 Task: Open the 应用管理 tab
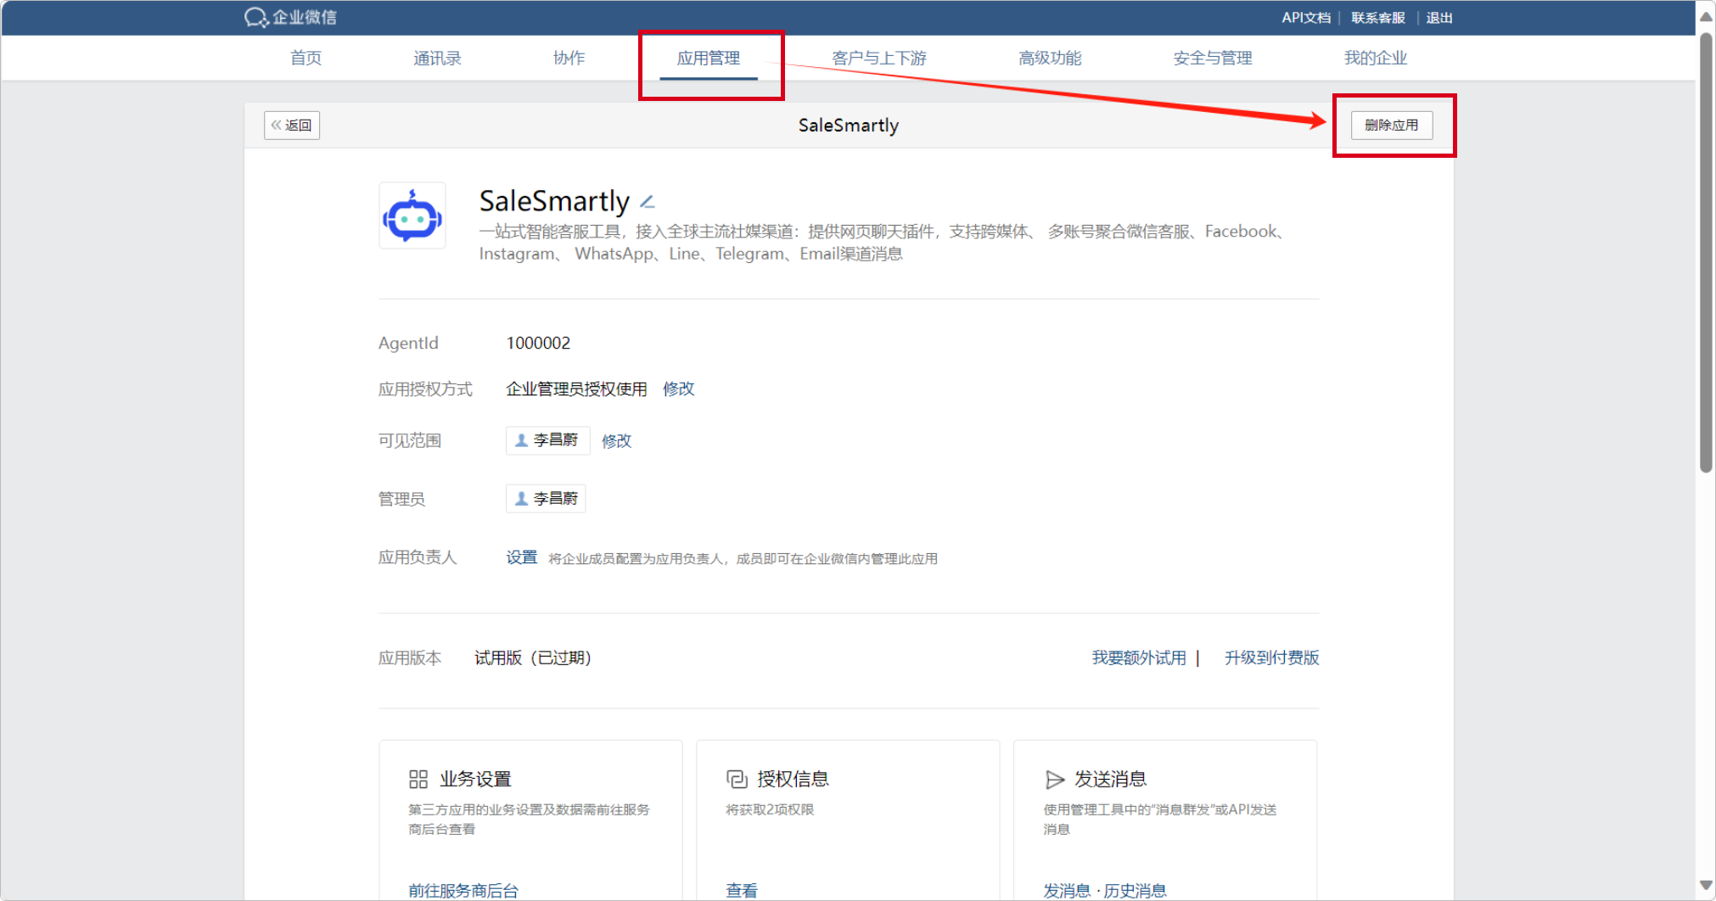click(x=709, y=59)
